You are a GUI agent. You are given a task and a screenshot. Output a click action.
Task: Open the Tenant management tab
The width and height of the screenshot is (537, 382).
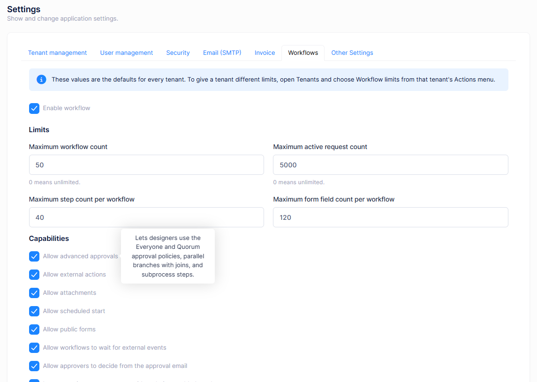pyautogui.click(x=57, y=52)
